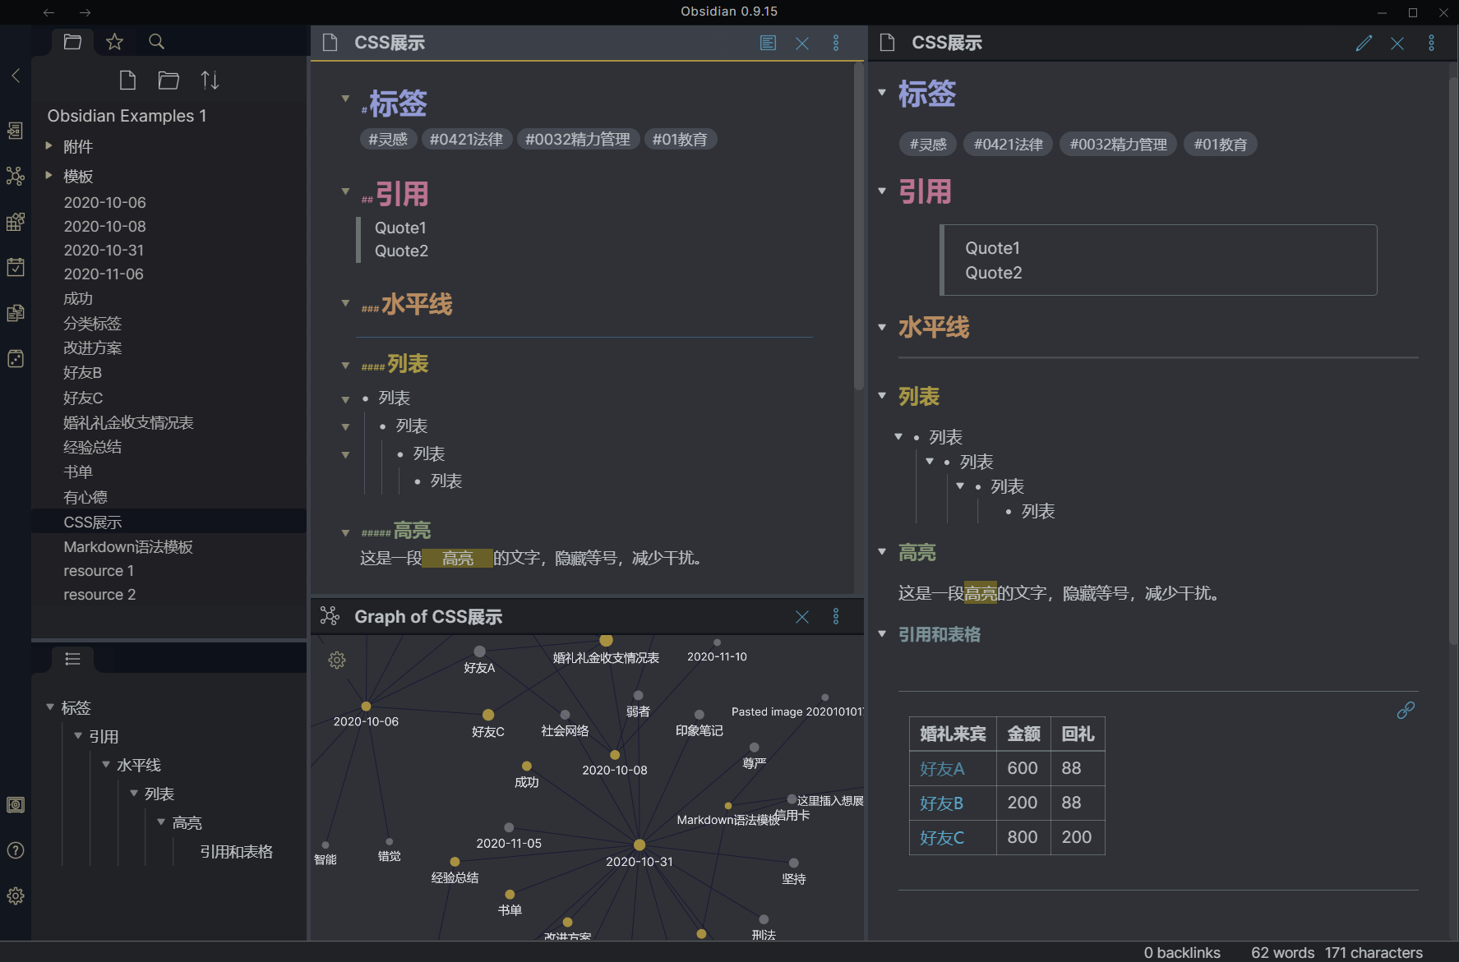Create a new note in file explorer
The width and height of the screenshot is (1459, 962).
127,80
